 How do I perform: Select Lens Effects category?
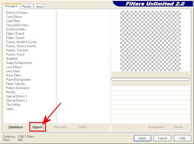14,67
